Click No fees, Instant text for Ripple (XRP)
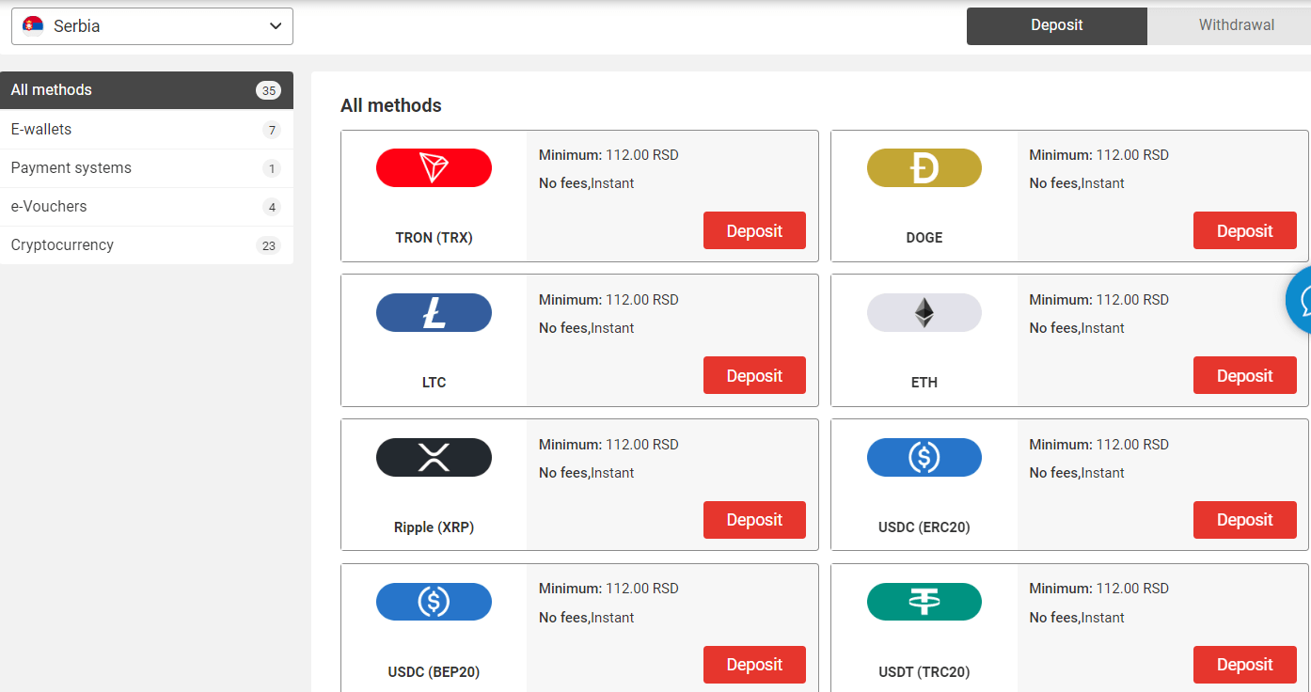This screenshot has width=1311, height=692. (x=586, y=473)
